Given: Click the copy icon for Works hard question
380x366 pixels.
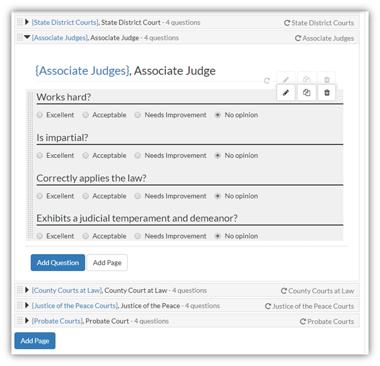Looking at the screenshot, I should (307, 93).
